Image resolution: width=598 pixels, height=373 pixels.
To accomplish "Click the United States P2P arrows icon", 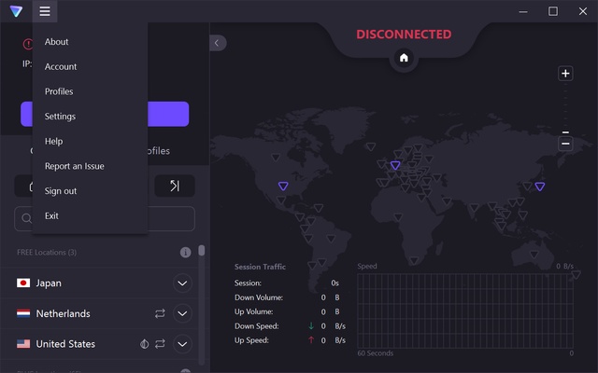I will pos(160,344).
